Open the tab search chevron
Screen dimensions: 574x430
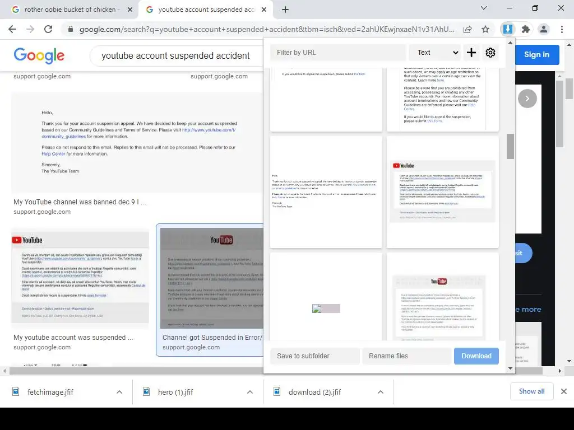(484, 8)
